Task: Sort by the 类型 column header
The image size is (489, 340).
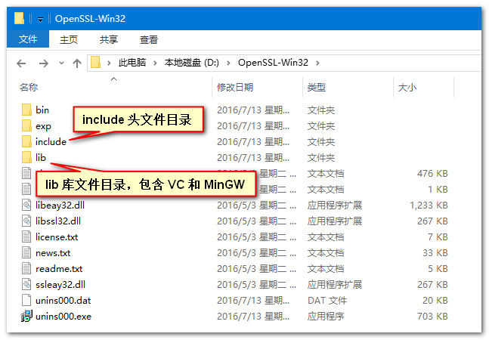Action: pos(317,87)
